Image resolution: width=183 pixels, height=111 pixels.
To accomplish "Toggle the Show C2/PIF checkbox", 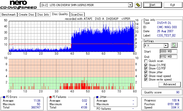I will 146,68.
